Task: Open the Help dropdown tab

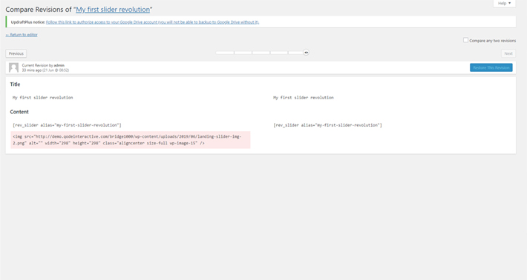Action: pos(504,4)
